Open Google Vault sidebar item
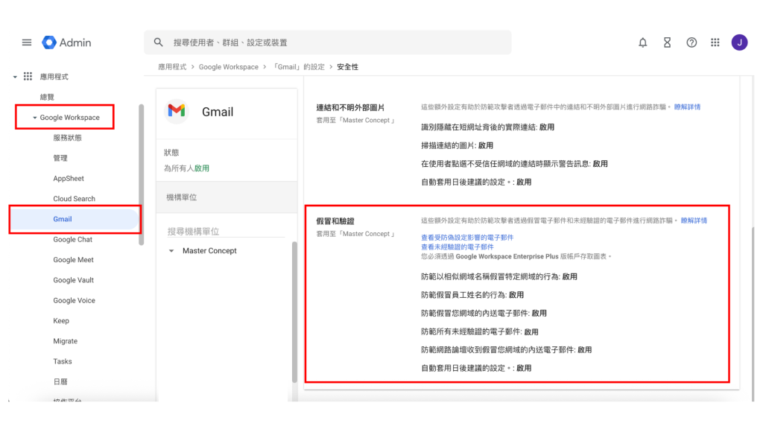Screen dimensions: 763x429 (x=74, y=280)
